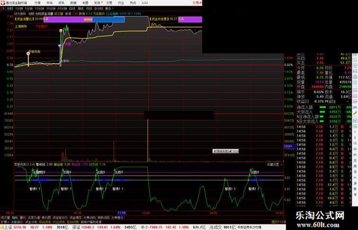The width and height of the screenshot is (358, 230).
Task: Click the 上海板块 label
Action: point(21,26)
